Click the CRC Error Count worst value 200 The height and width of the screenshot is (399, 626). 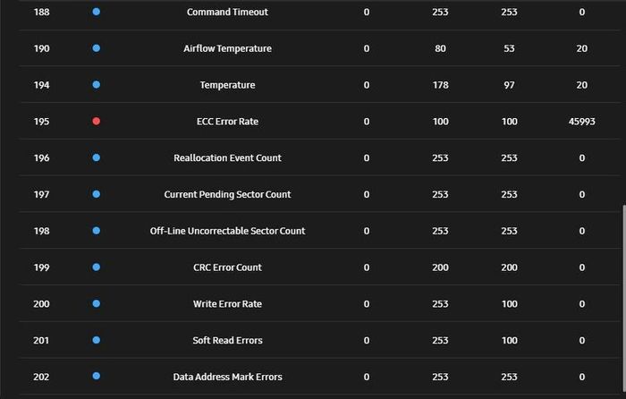(509, 267)
